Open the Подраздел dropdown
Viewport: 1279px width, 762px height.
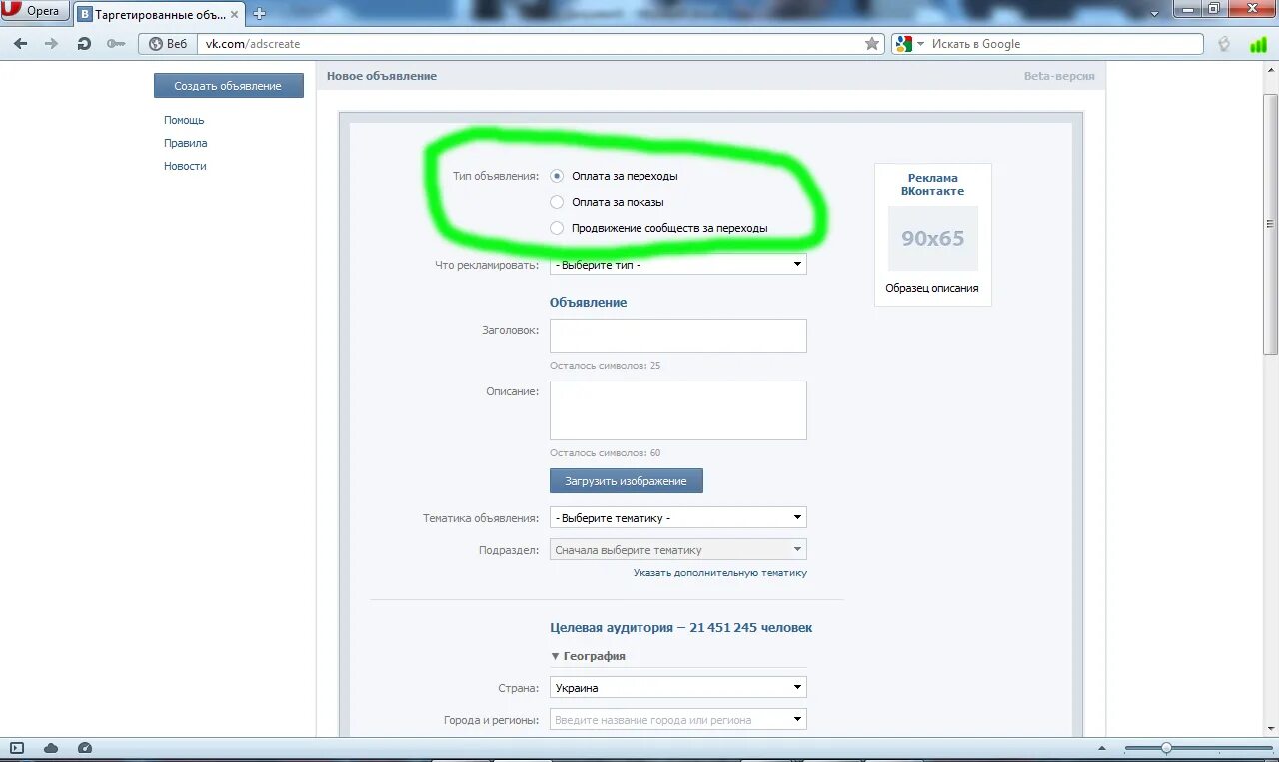point(677,550)
